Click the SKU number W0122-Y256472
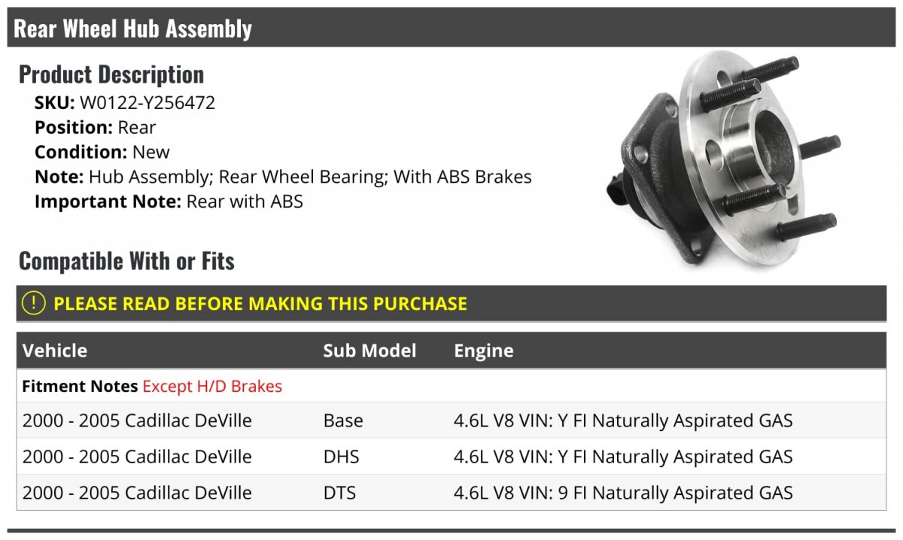Screen dimensions: 903x540 coord(147,102)
